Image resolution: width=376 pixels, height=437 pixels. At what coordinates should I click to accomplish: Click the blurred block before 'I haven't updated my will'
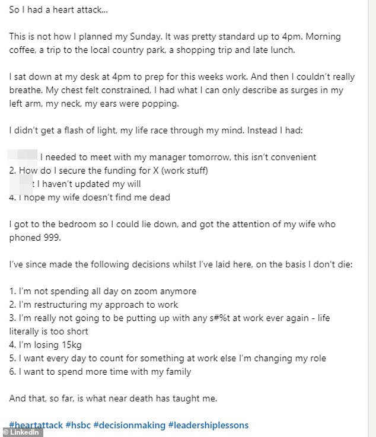pos(21,184)
